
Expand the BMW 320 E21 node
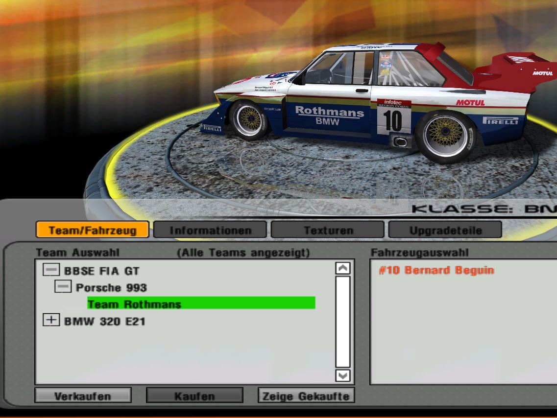click(51, 321)
